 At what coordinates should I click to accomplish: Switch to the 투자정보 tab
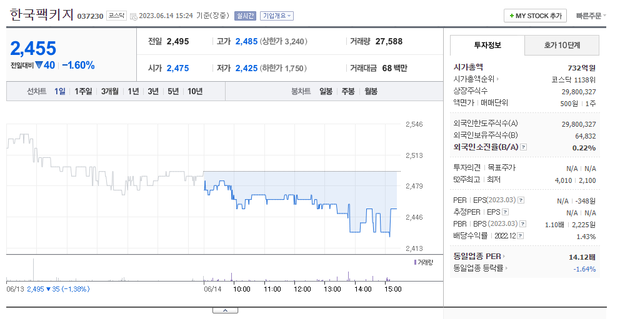click(487, 45)
